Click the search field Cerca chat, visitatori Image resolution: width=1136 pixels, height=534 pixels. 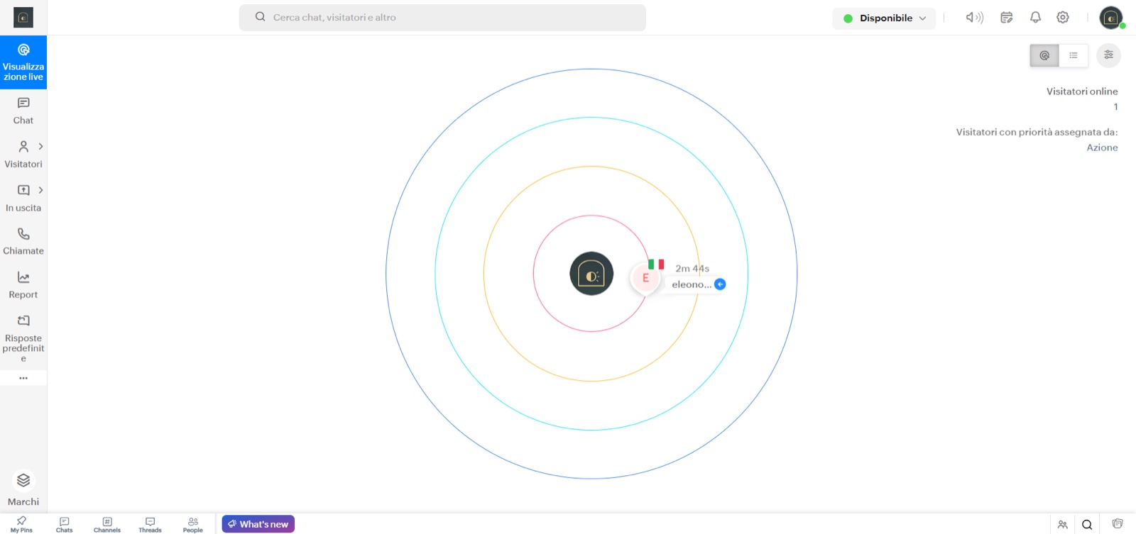[442, 18]
